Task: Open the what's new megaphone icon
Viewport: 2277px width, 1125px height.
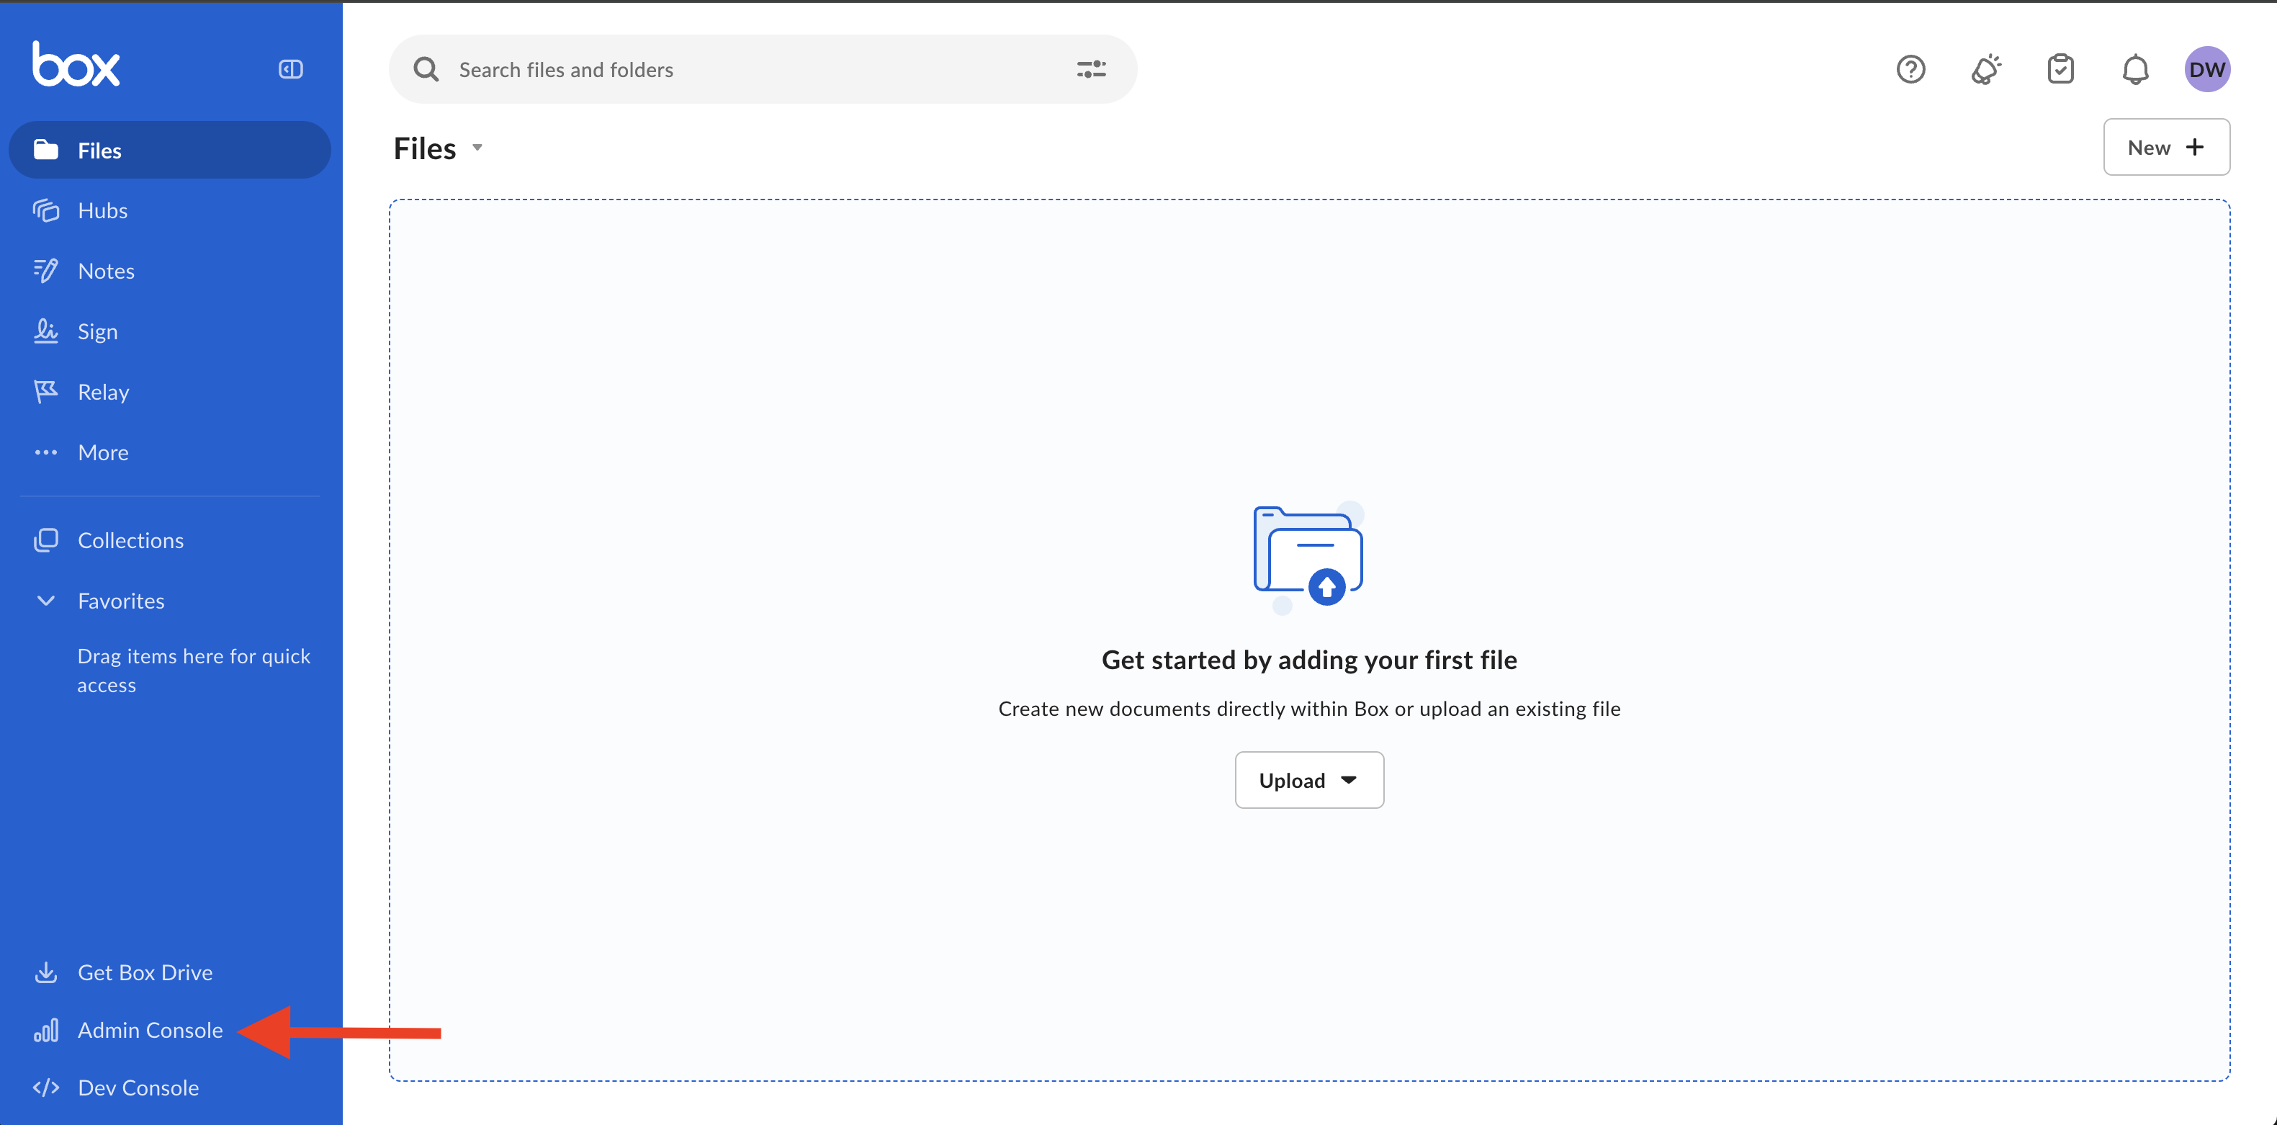Action: pos(1985,69)
